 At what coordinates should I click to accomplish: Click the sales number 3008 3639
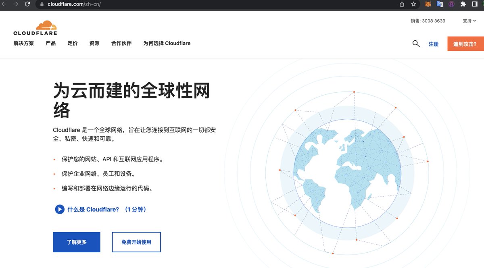click(x=434, y=21)
